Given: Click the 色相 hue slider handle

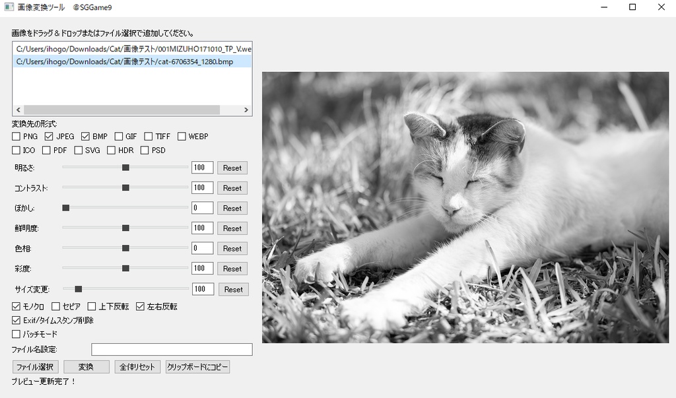Looking at the screenshot, I should coord(125,248).
